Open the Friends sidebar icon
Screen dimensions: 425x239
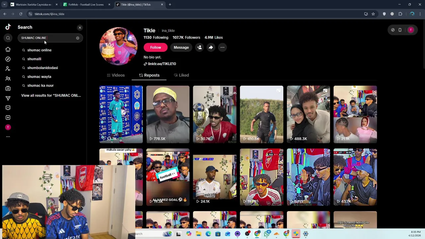[x=8, y=79]
